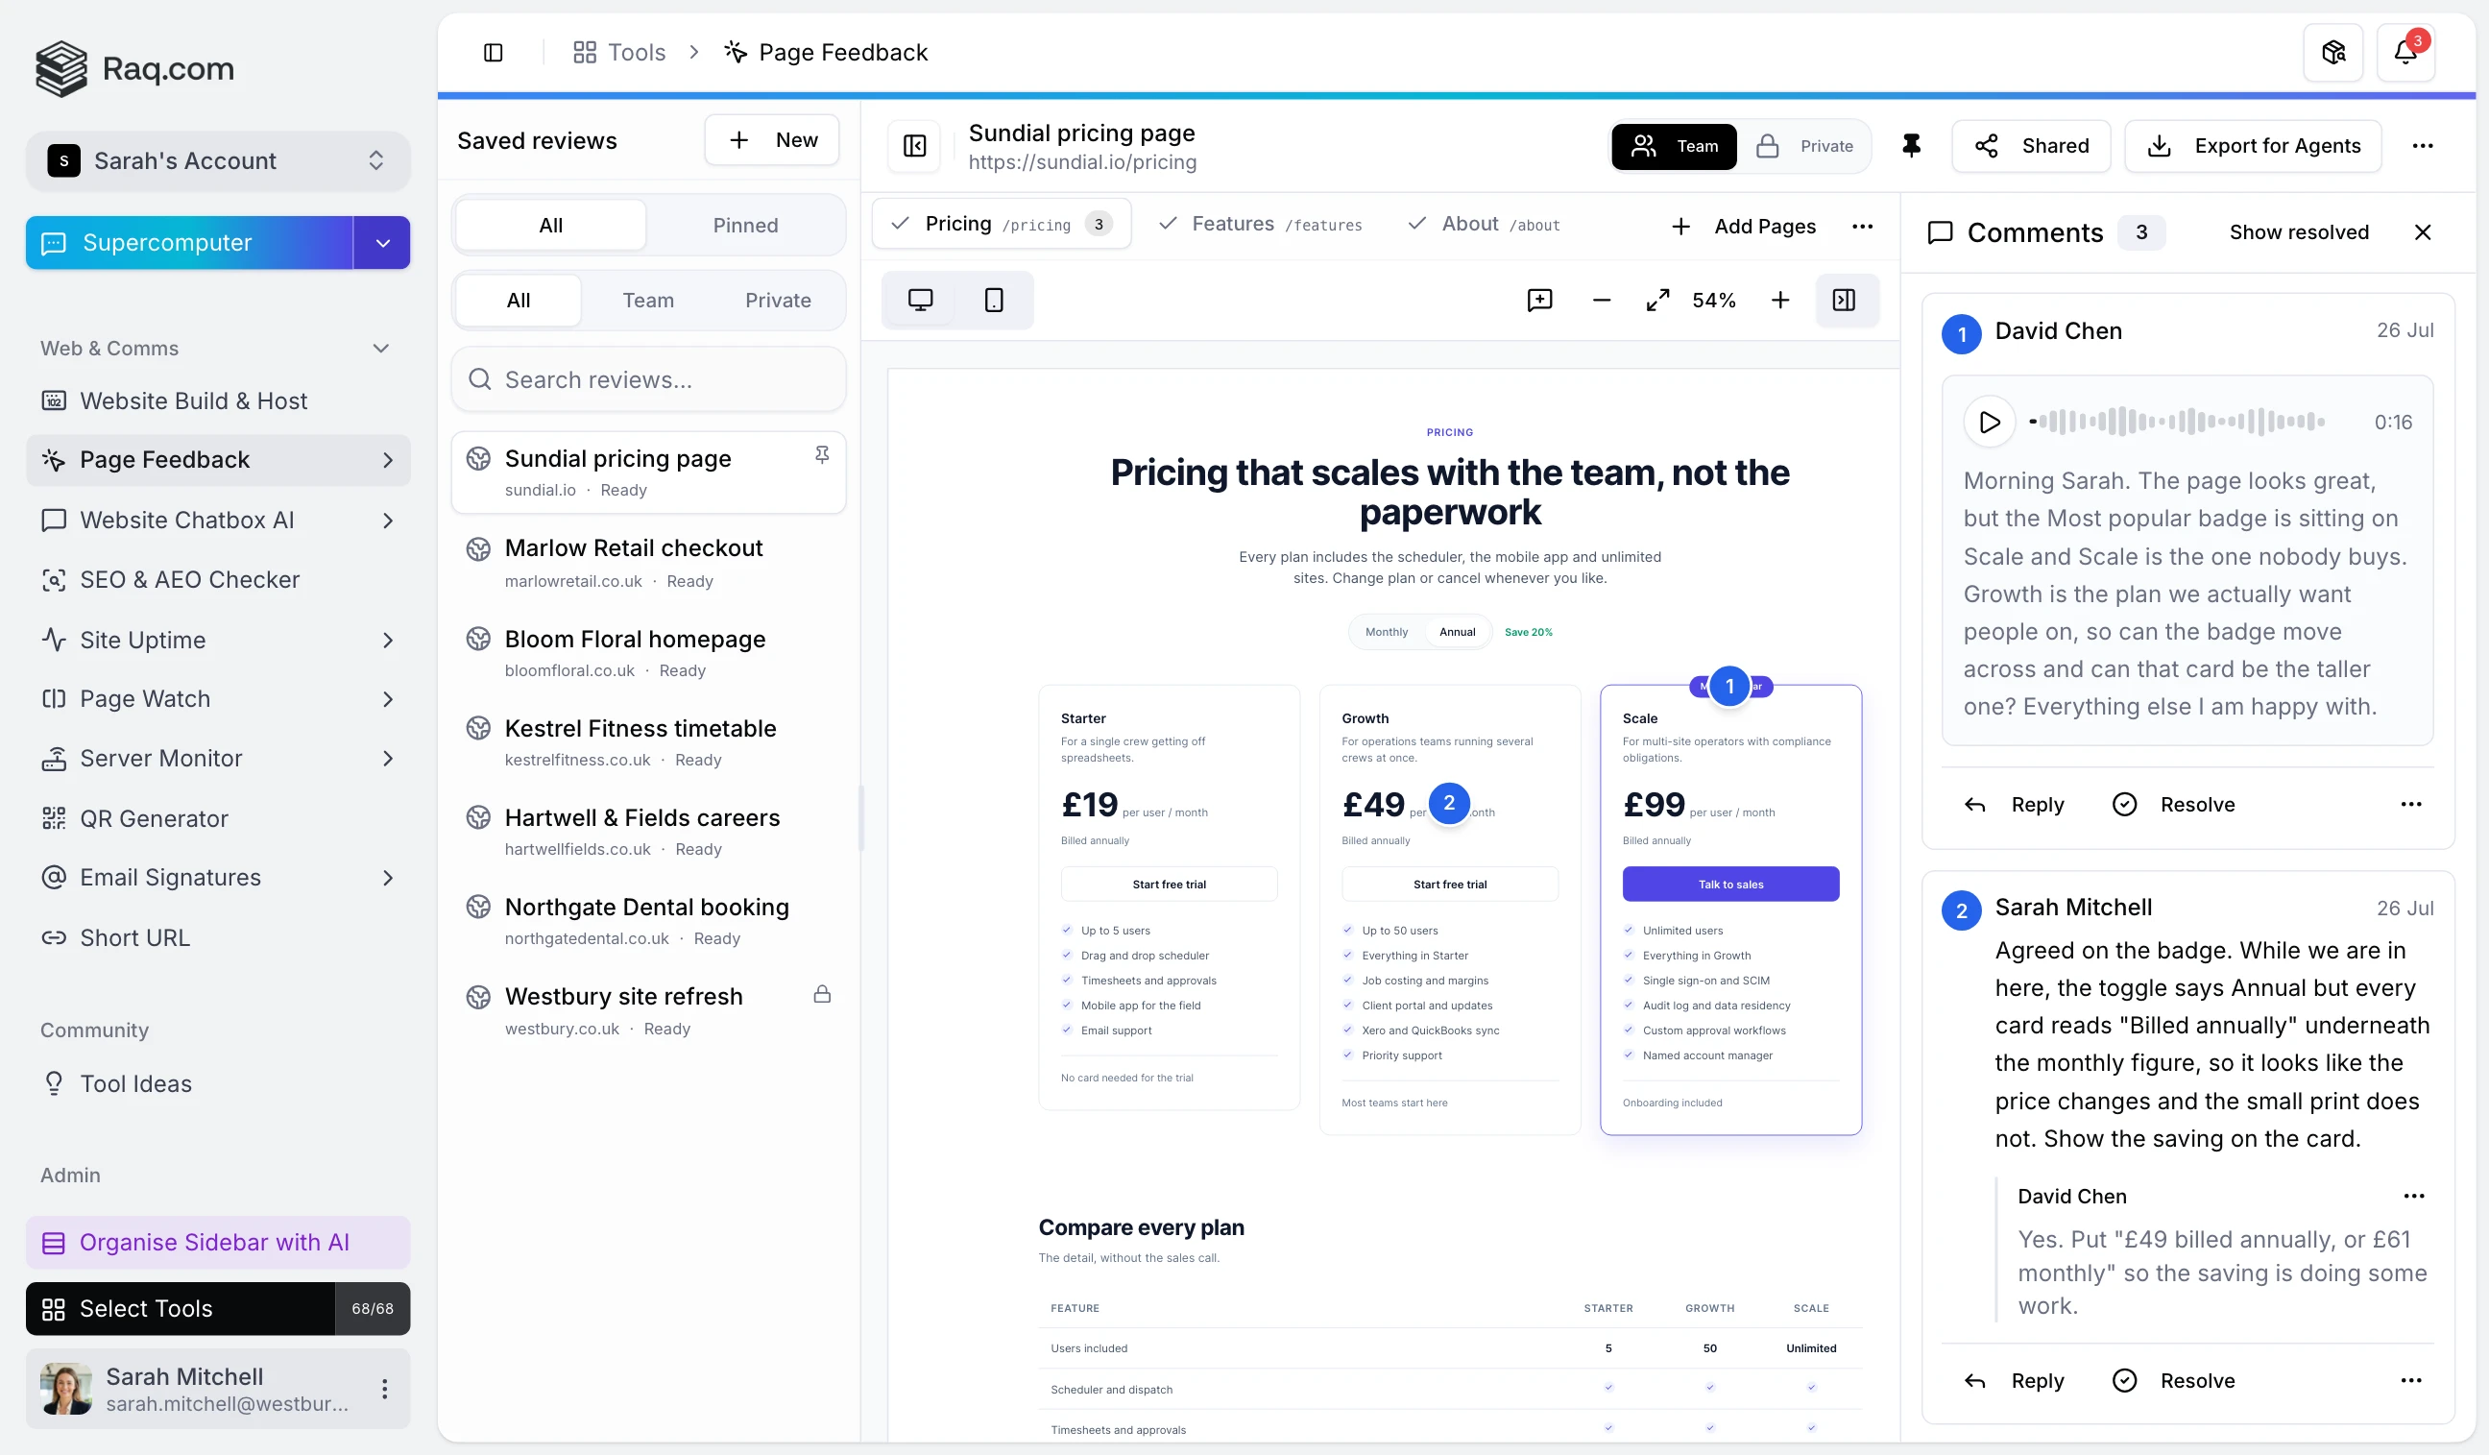Set review visibility to Team
The height and width of the screenshot is (1455, 2489).
click(1674, 146)
